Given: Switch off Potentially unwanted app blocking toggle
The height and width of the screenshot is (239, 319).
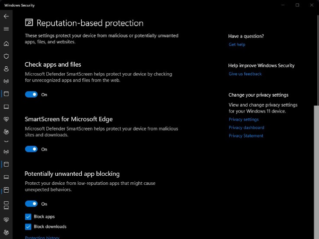Looking at the screenshot, I should point(31,204).
